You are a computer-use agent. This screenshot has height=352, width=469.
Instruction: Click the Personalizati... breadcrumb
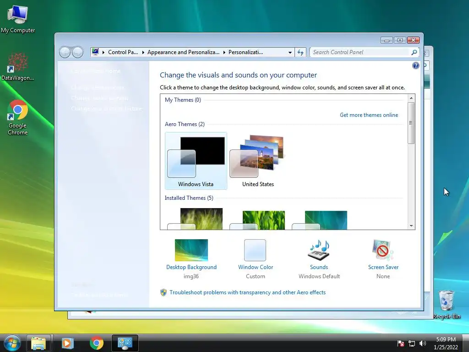pyautogui.click(x=245, y=52)
